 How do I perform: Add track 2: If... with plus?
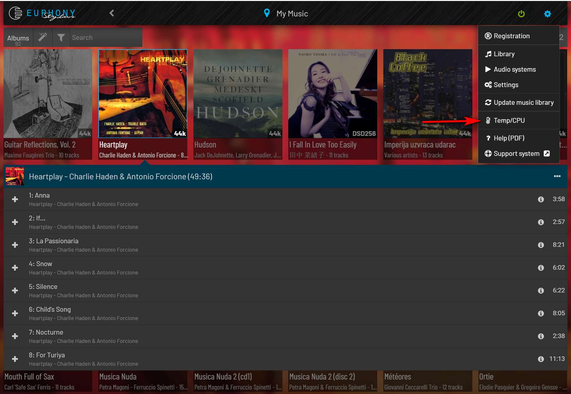[15, 222]
